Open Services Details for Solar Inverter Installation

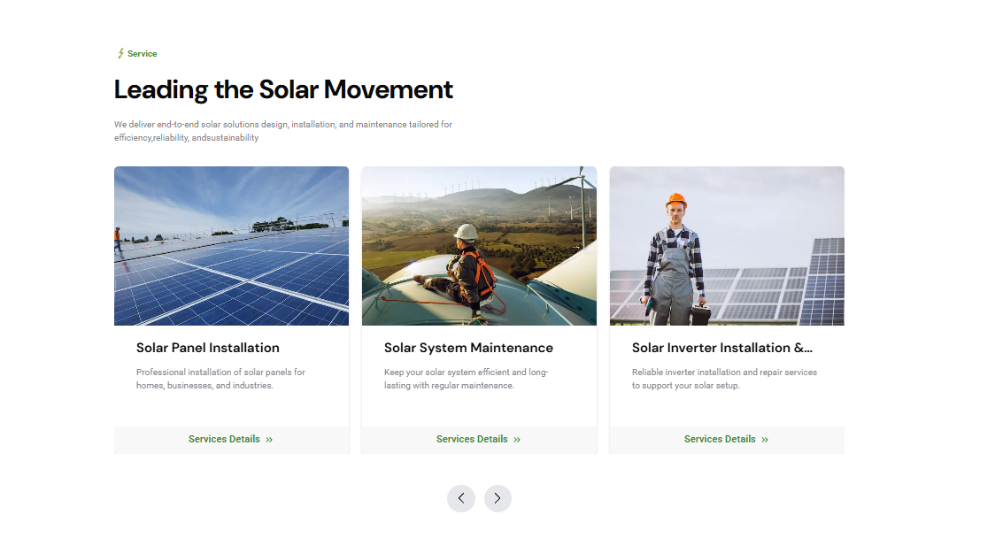point(727,440)
